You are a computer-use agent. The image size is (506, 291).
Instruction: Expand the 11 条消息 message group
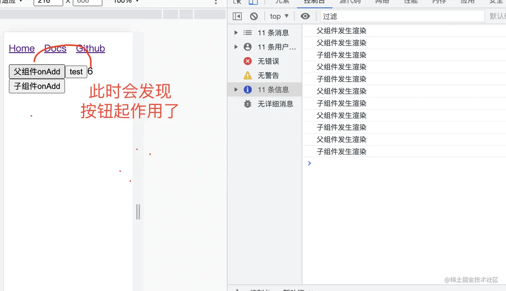click(x=236, y=32)
